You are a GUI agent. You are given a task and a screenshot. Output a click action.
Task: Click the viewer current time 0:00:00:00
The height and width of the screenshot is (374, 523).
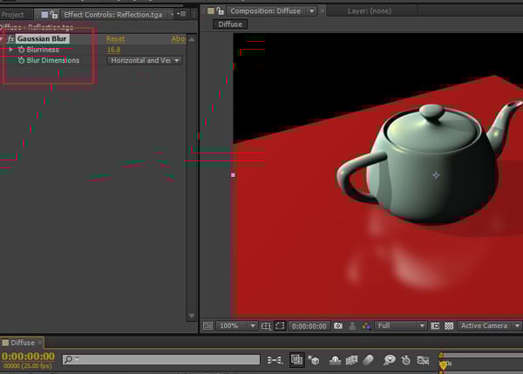309,326
